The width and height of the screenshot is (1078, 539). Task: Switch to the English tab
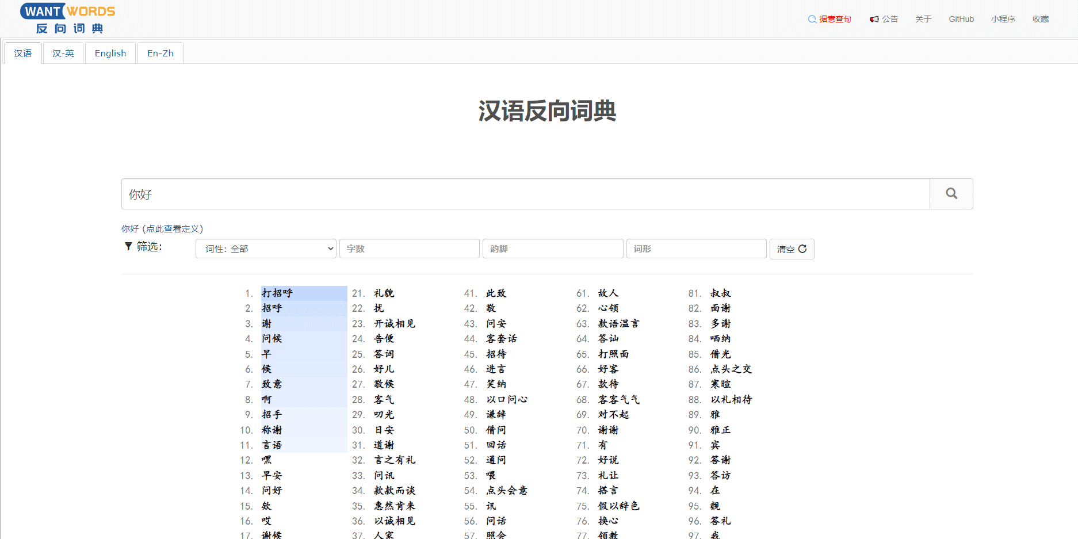tap(110, 53)
